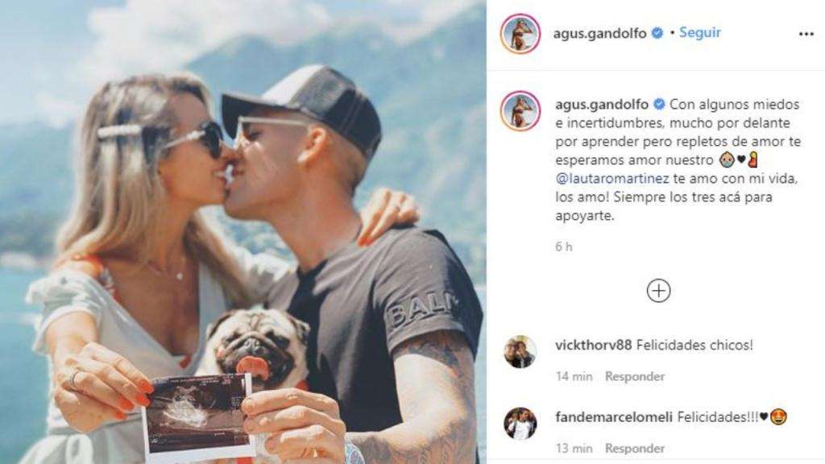Screen dimensions: 825x464
Task: Open agus.gandolfo username in header
Action: [599, 33]
